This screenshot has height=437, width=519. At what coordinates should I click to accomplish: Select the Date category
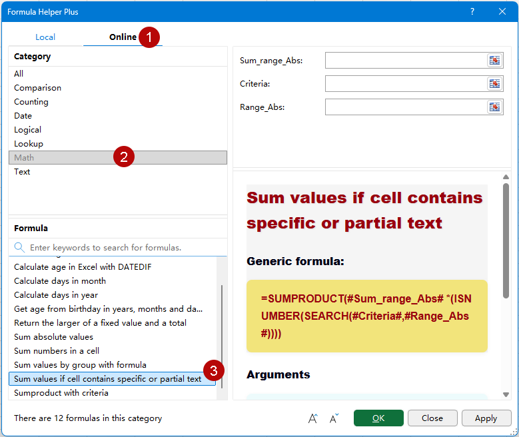pos(118,115)
